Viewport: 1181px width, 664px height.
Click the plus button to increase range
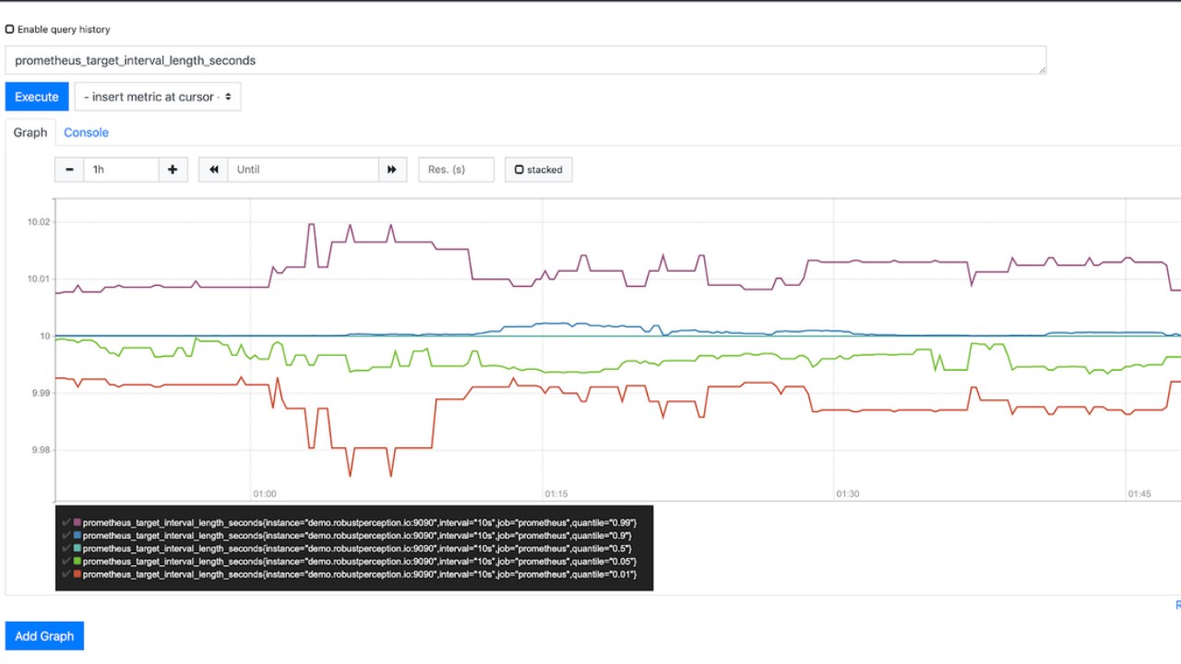tap(173, 170)
